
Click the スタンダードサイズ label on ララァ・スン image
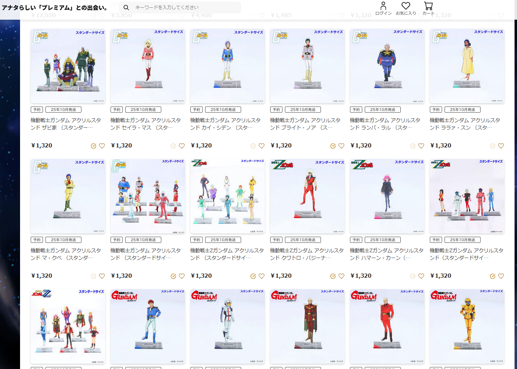(x=488, y=32)
